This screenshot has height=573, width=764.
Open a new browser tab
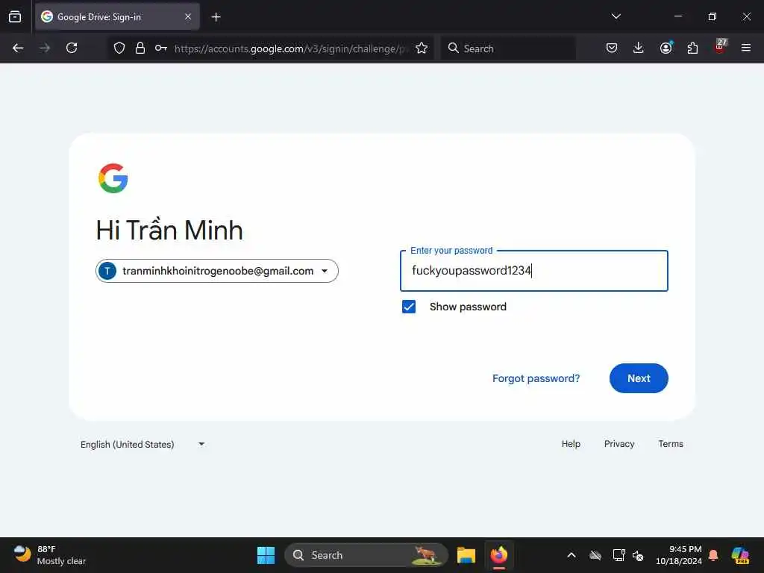tap(216, 17)
